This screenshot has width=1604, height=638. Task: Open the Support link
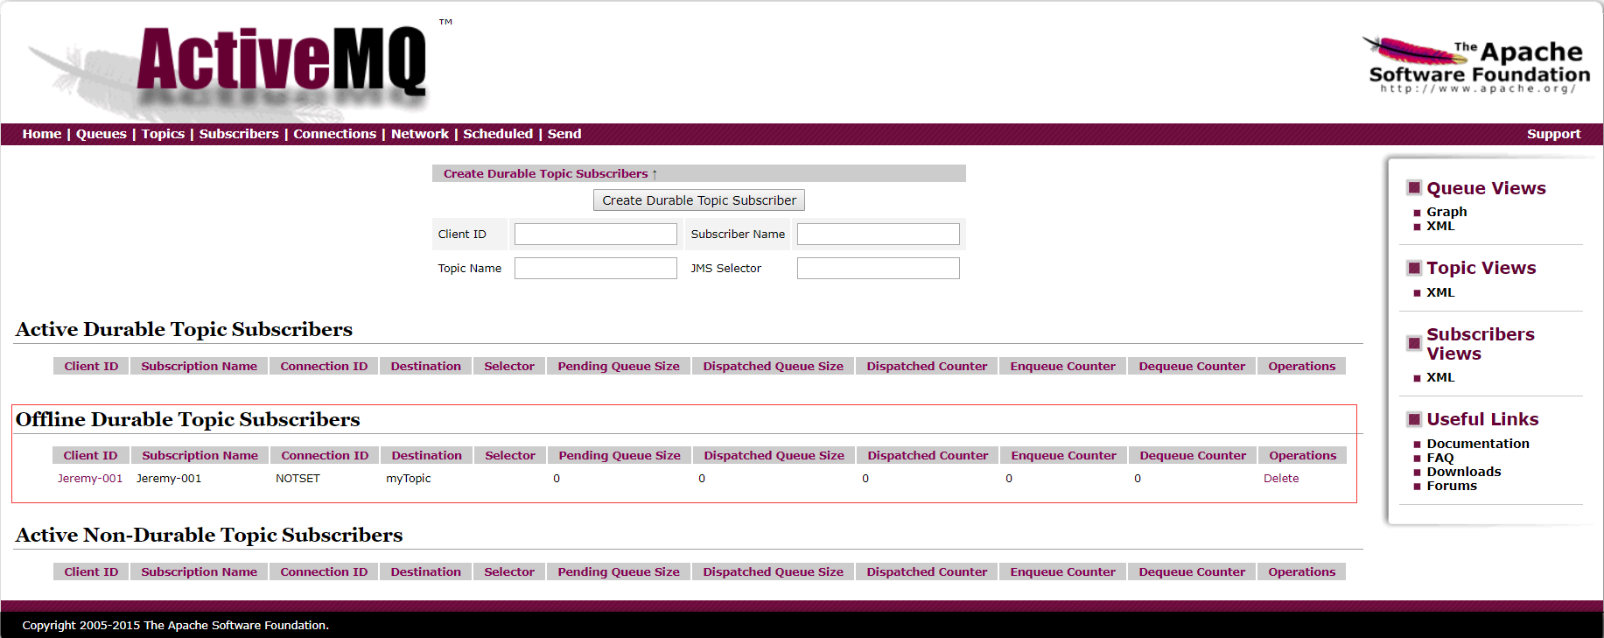point(1554,134)
